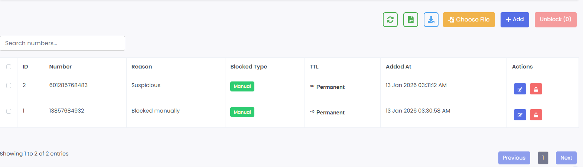The width and height of the screenshot is (583, 167).
Task: Sort by the Added At column header
Action: (398, 67)
